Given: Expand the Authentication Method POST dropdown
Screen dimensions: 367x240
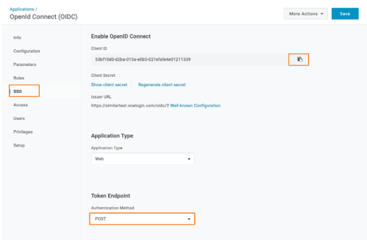Looking at the screenshot, I should (x=143, y=219).
